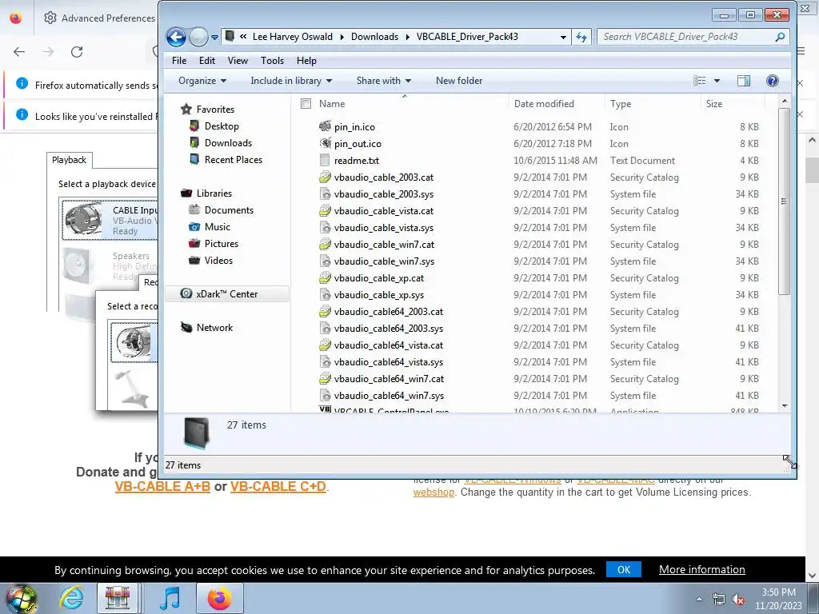Expand Include in library dropdown
Image resolution: width=819 pixels, height=614 pixels.
[291, 81]
